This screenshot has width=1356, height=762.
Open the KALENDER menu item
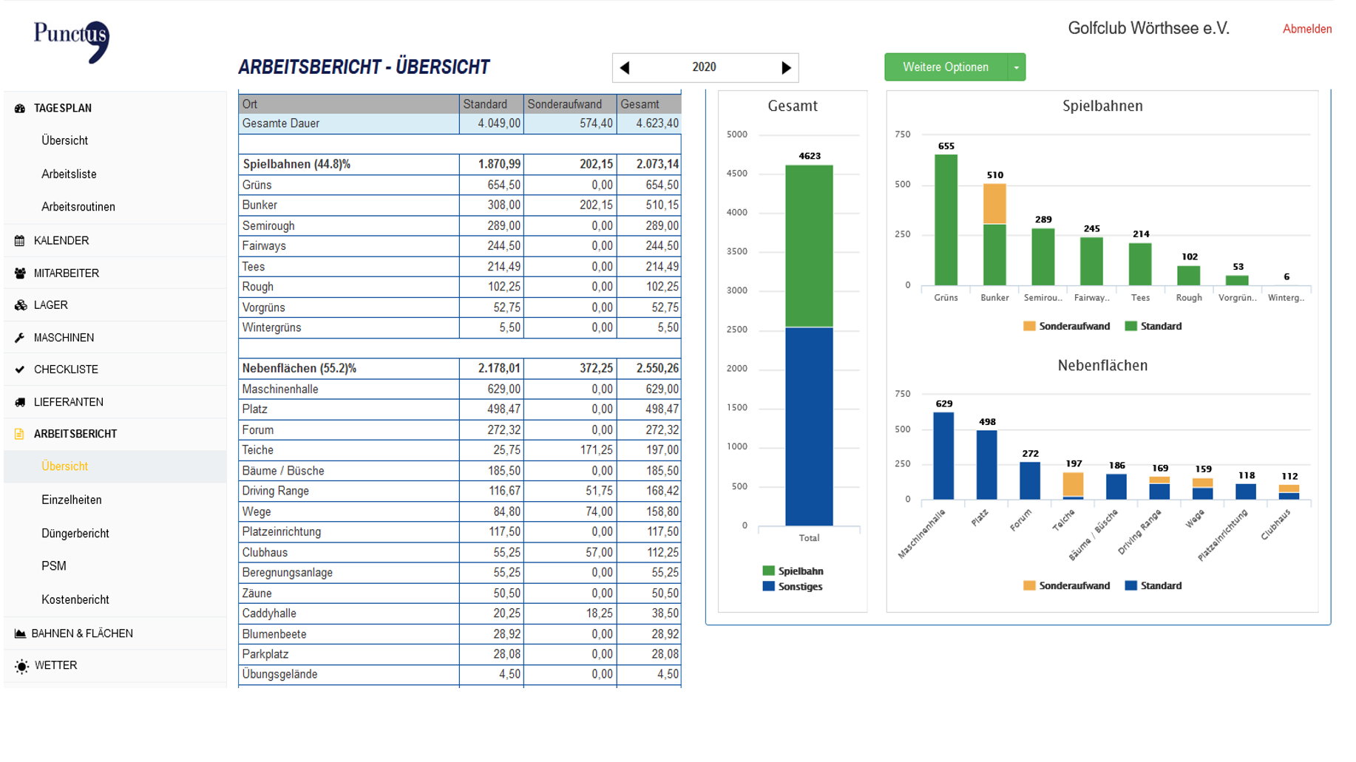click(61, 241)
